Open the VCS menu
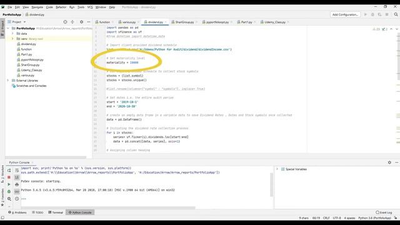This screenshot has height=225, width=400. (90, 7)
